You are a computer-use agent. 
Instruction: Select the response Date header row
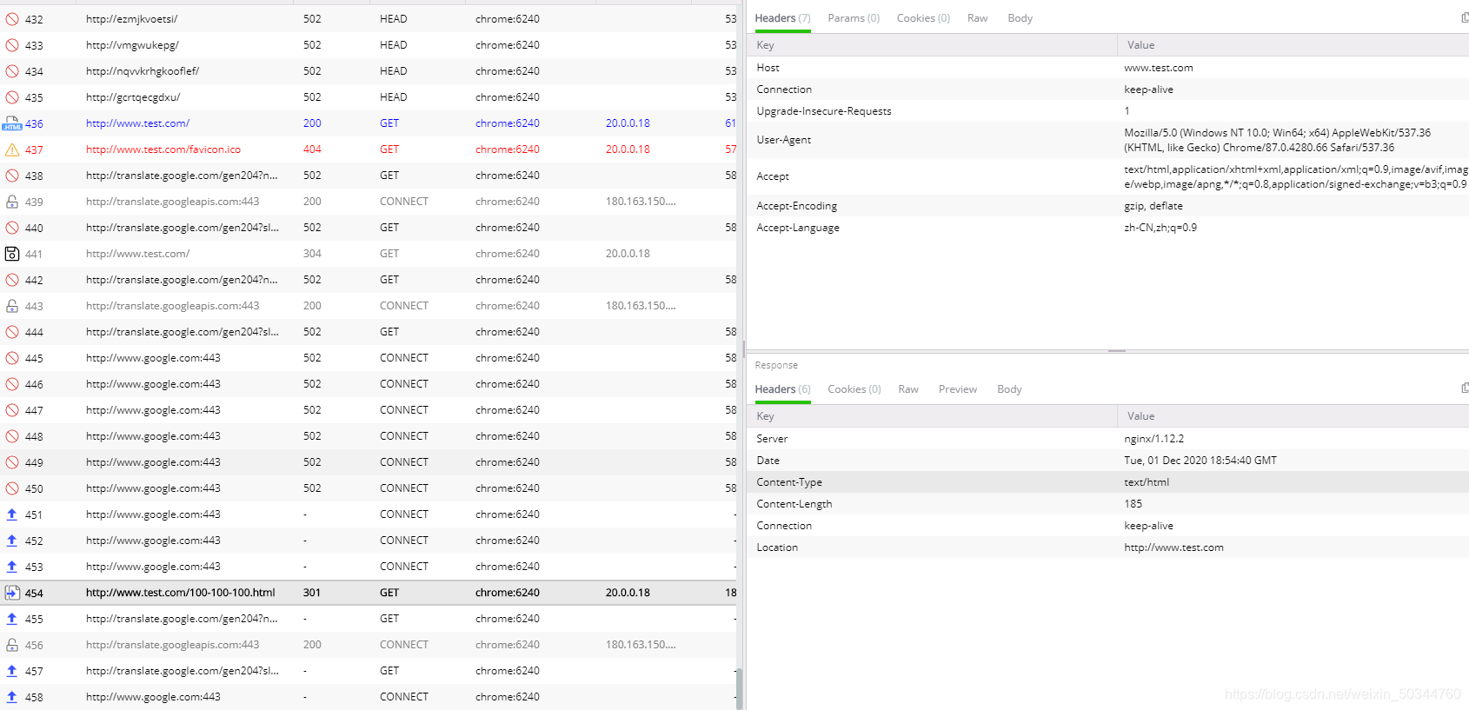(x=1108, y=461)
